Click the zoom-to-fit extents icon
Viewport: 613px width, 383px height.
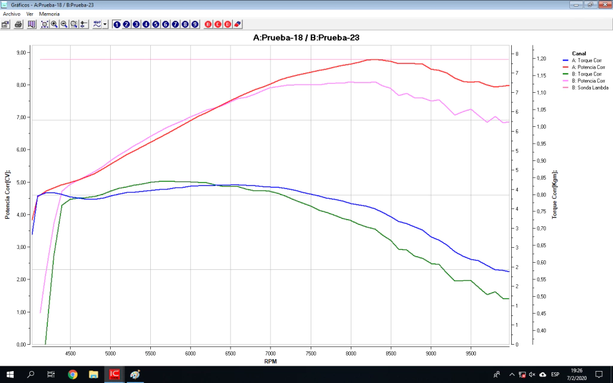(45, 25)
